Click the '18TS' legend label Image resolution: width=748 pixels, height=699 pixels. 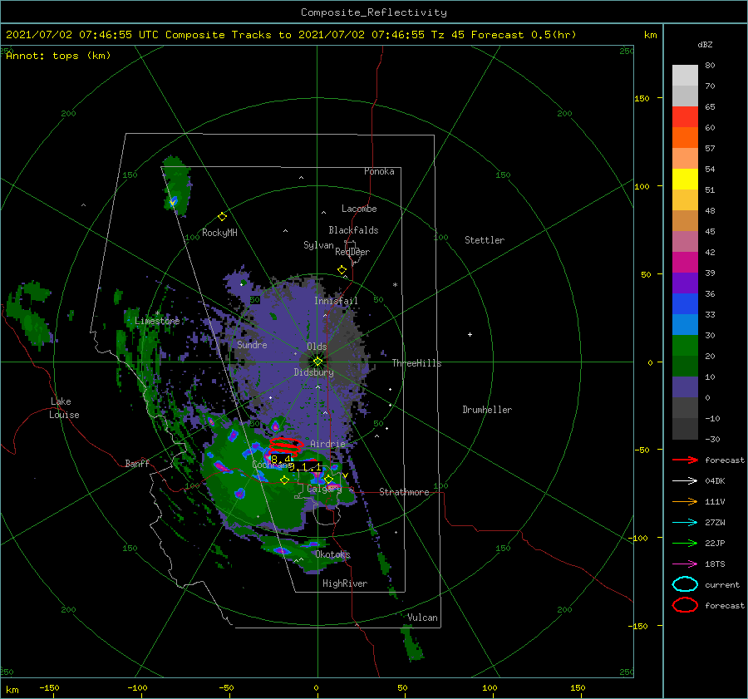(x=715, y=564)
